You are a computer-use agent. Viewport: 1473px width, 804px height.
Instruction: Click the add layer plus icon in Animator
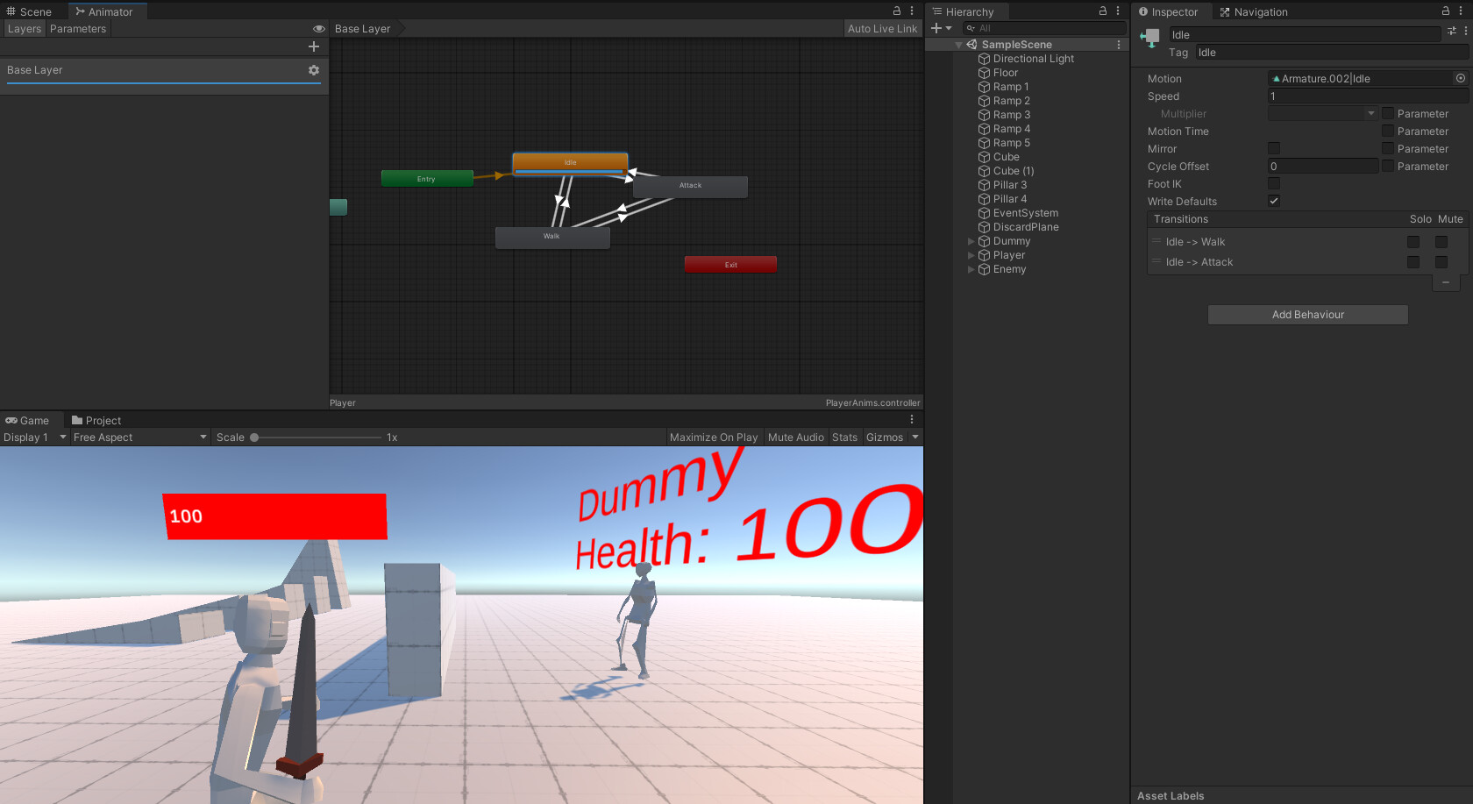(313, 46)
